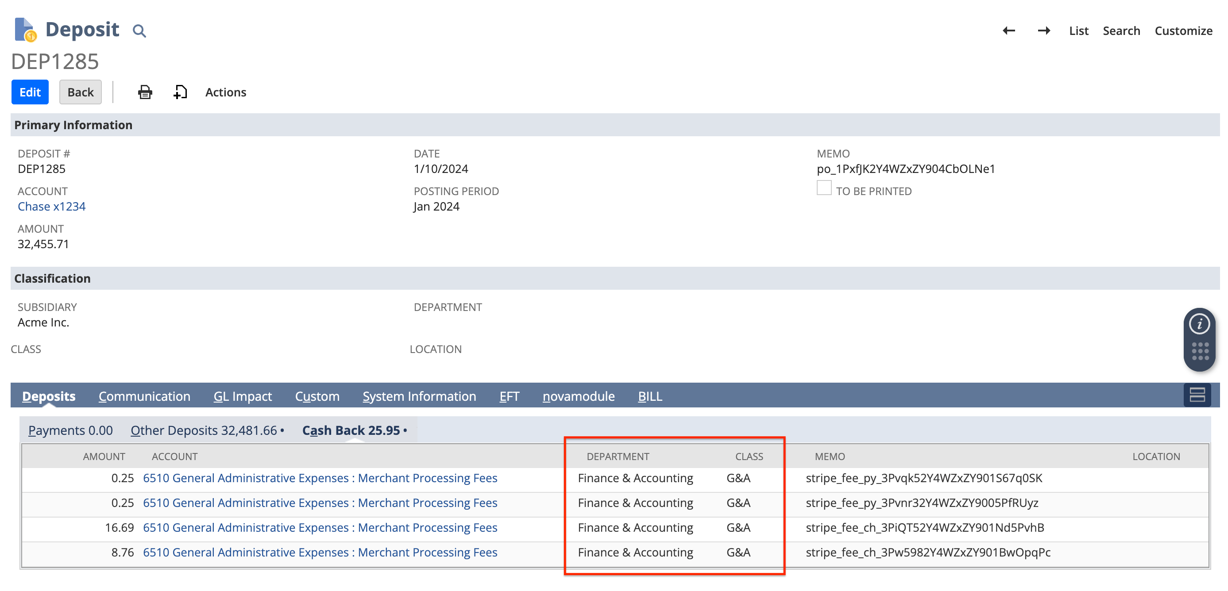Open the Actions menu
The height and width of the screenshot is (591, 1228).
225,92
